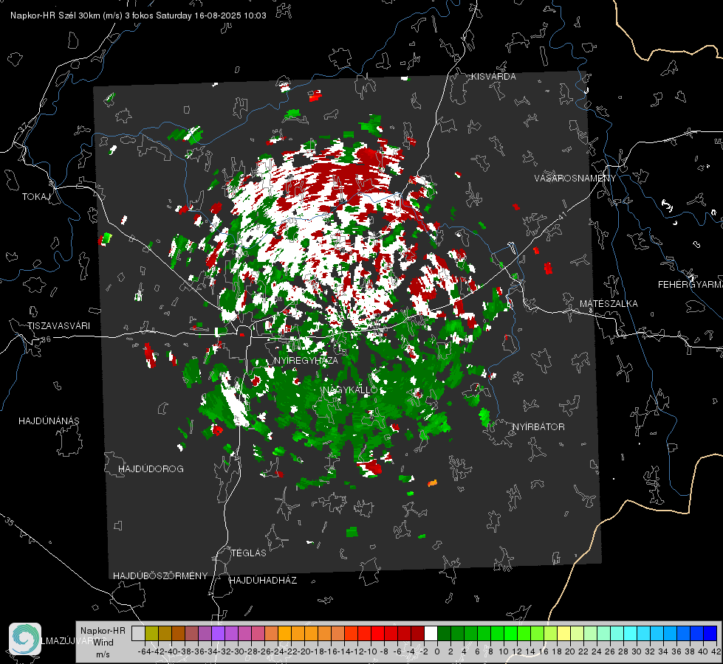This screenshot has width=723, height=664.
Task: Select the HAJDÚBÖSZÖRMÉNY label
Action: pos(160,575)
